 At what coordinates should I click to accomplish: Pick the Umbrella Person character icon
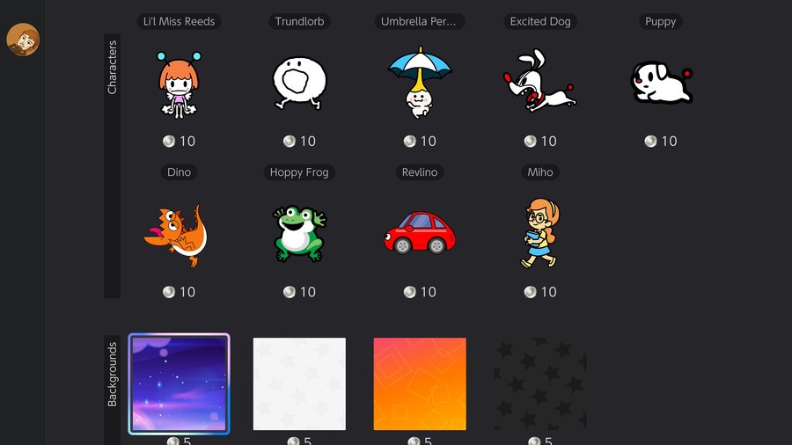click(x=420, y=83)
